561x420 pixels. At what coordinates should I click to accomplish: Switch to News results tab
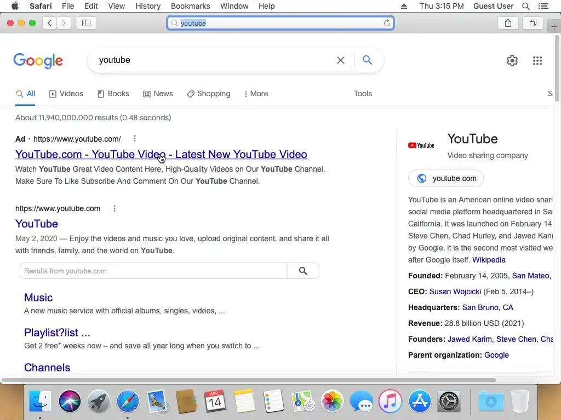[x=158, y=94]
